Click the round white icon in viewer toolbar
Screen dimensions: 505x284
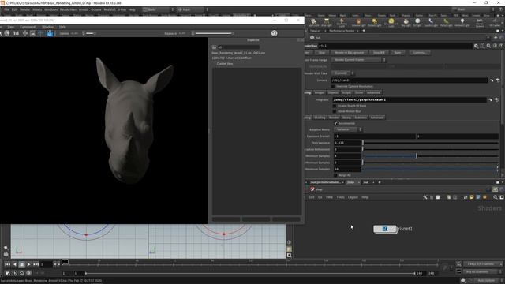point(274,33)
